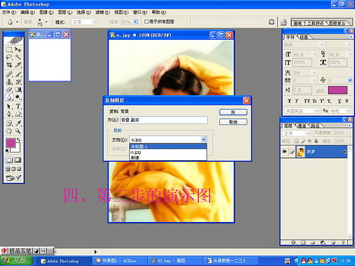Open the 强度 slider arrow
Viewport: 355px width, 266px height.
[x=136, y=22]
